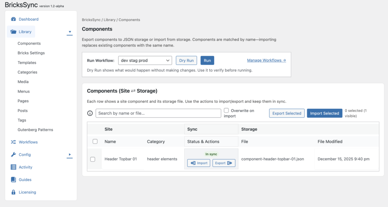Click the Activity list icon
This screenshot has width=388, height=207.
(x=14, y=167)
